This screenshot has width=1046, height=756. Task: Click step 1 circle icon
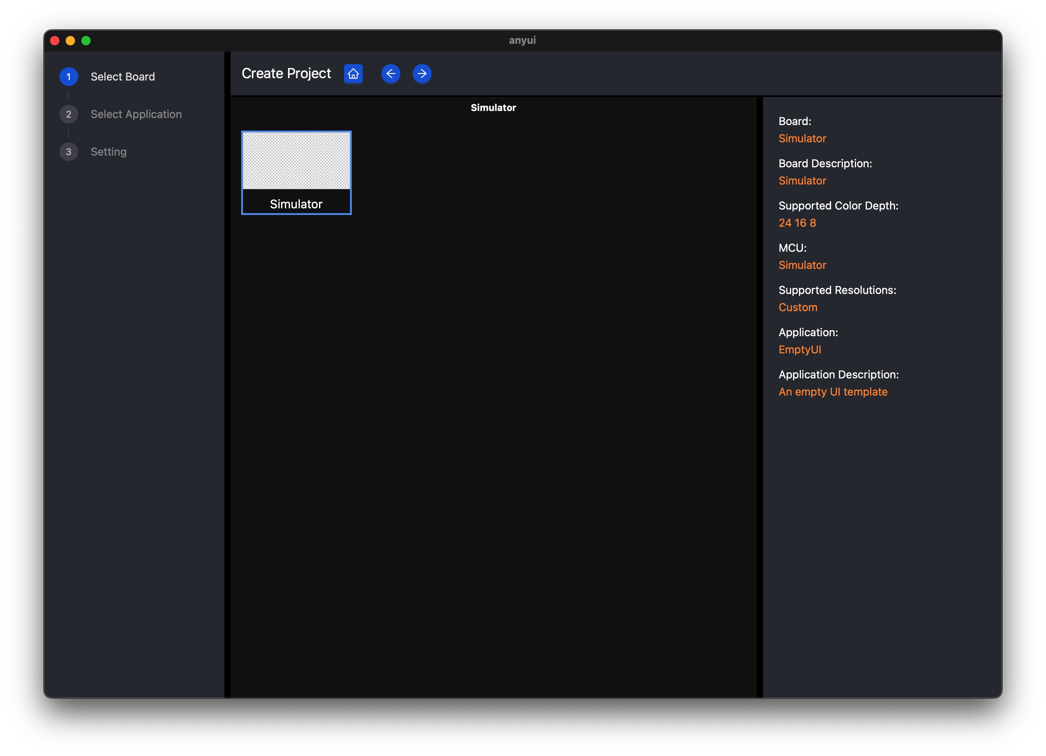pyautogui.click(x=69, y=77)
